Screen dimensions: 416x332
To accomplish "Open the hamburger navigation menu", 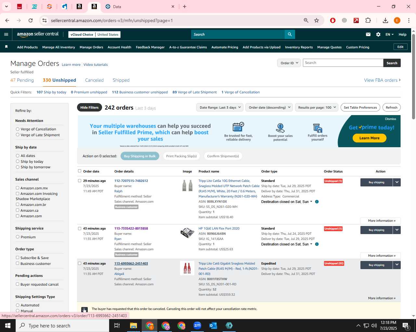I will [6, 34].
